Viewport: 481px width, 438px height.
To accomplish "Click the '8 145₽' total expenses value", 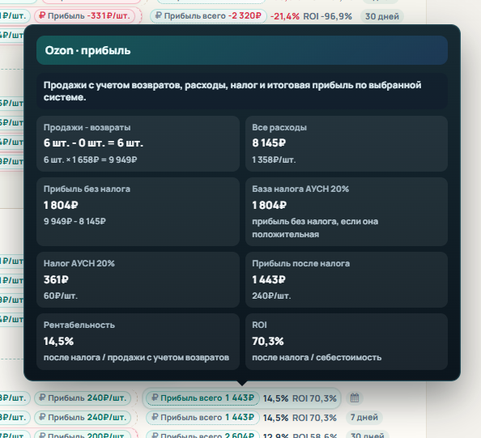I will pos(269,142).
